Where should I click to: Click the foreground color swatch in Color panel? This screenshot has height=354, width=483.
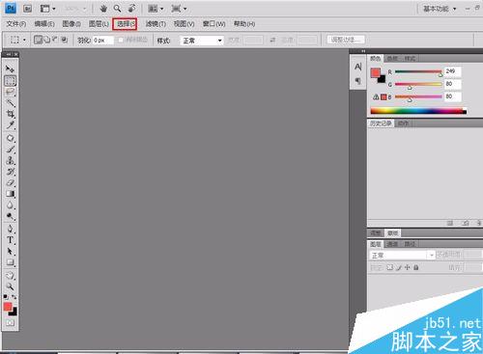tap(376, 72)
